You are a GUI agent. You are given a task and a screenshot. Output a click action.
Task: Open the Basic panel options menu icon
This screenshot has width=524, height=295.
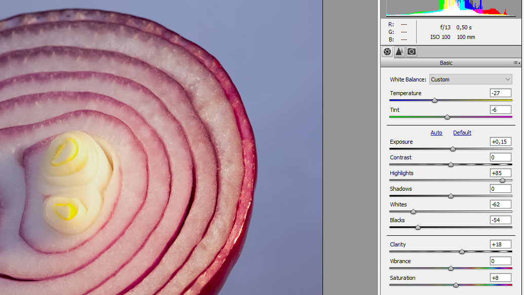click(x=516, y=62)
